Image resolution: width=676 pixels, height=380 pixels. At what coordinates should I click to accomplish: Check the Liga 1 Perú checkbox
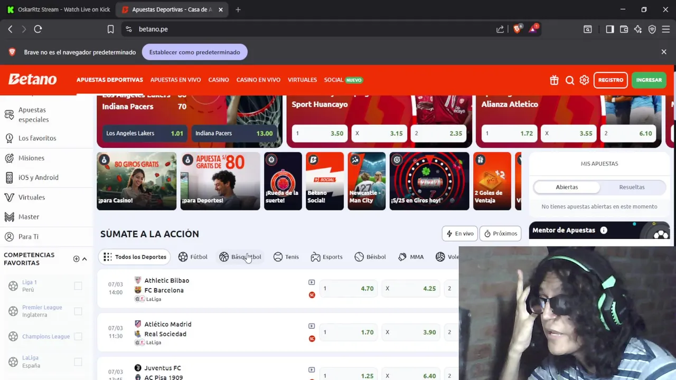pos(78,286)
